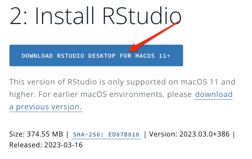
Task: Click the "Released: 2023-03-16" date text
Action: pos(46,145)
